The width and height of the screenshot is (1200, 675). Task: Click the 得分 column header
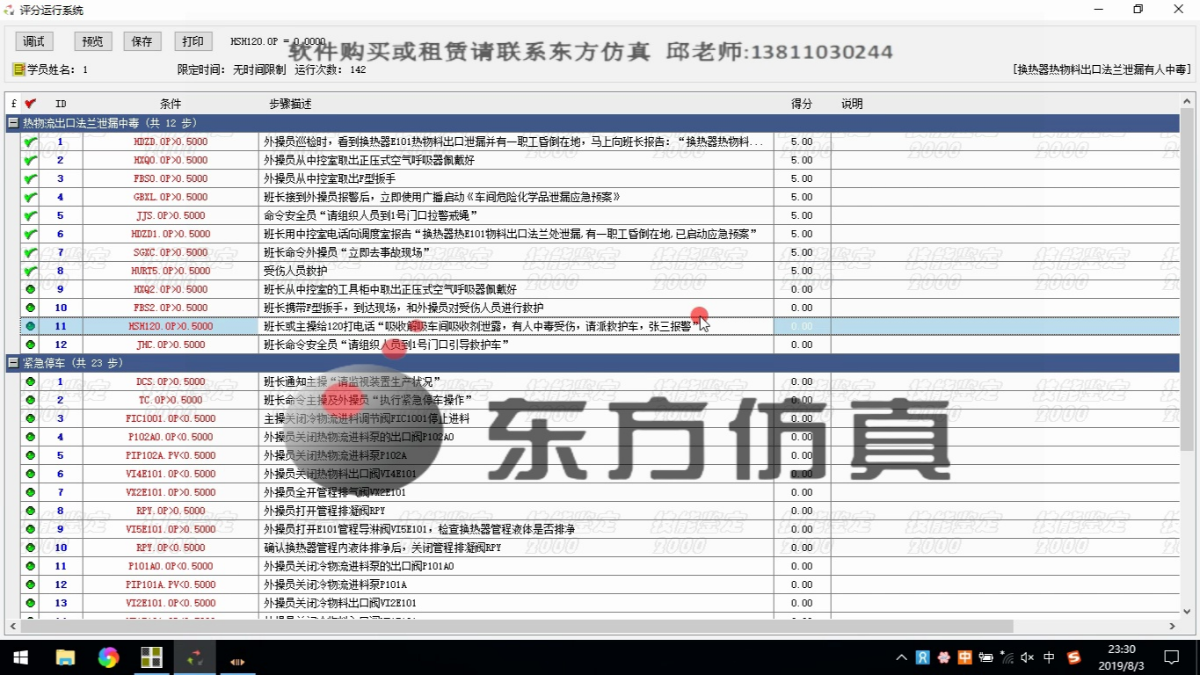[x=802, y=104]
